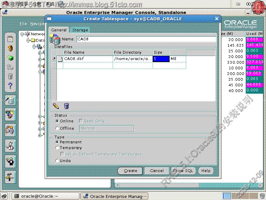Screen dimensions: 266x200
Task: Select the Online status radio button
Action: coord(57,121)
